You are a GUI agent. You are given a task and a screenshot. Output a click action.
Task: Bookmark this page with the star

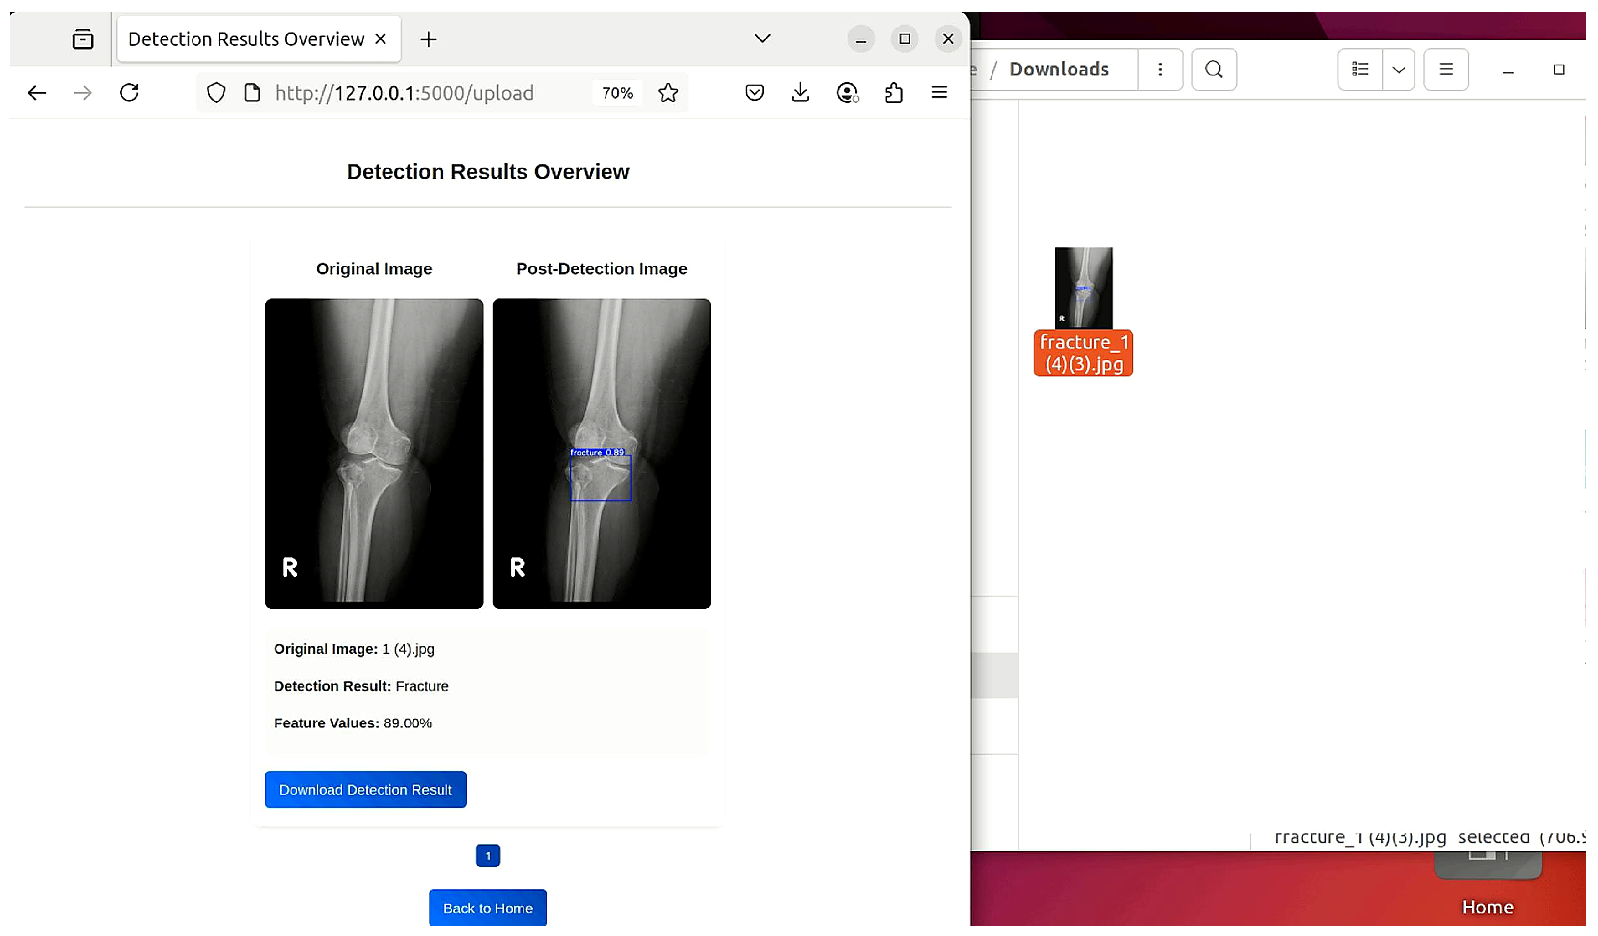[668, 93]
